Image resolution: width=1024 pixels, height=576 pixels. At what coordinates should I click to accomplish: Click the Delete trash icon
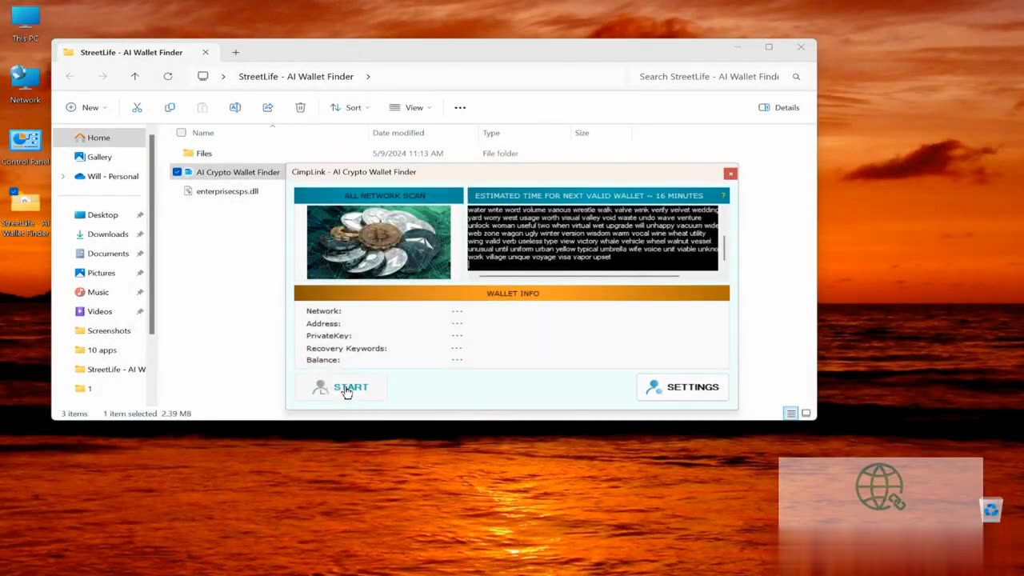click(x=301, y=107)
